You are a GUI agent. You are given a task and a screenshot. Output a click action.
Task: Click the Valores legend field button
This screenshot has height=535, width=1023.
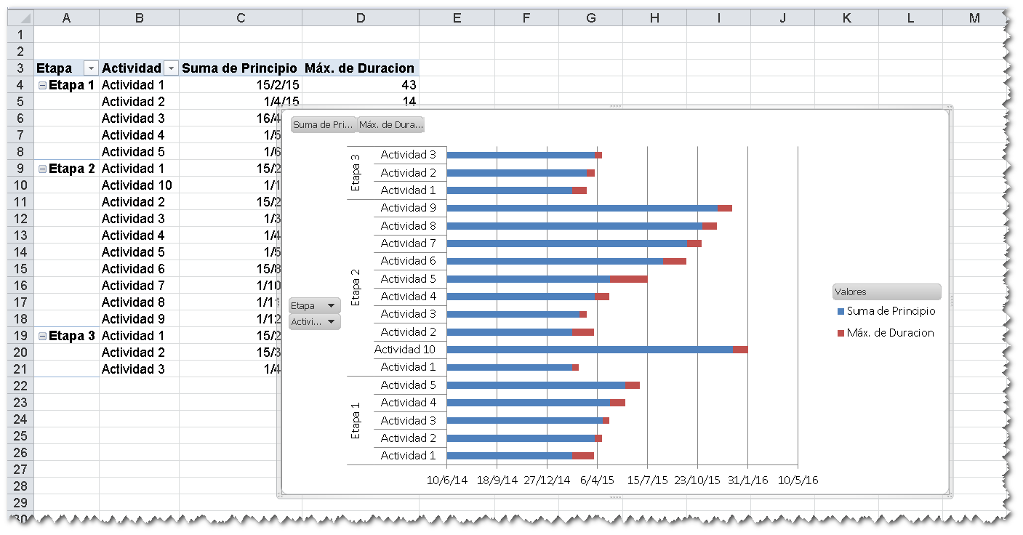(886, 291)
